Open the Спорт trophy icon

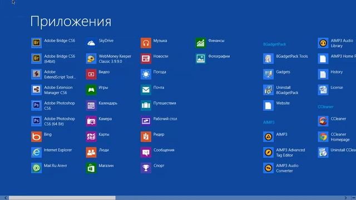(146, 168)
